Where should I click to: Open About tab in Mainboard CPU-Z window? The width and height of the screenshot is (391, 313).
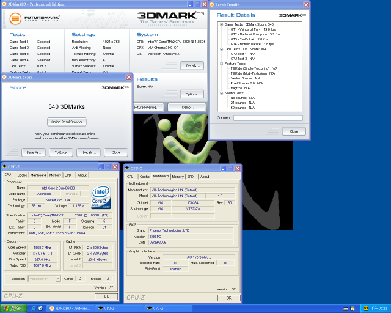205,177
